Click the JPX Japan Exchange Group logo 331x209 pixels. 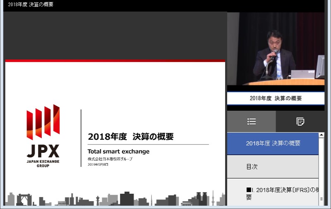coord(43,136)
